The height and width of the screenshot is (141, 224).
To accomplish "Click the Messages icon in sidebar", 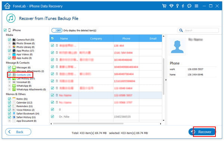I will coord(14,67).
